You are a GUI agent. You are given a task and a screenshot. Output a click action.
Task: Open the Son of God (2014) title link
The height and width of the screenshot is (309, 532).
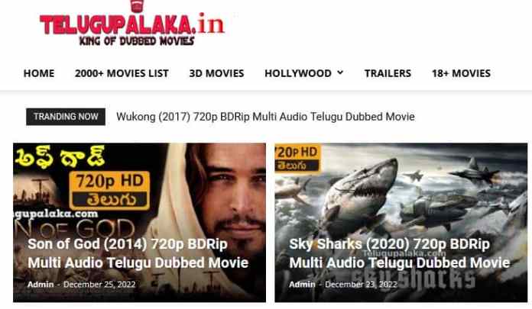click(x=138, y=253)
